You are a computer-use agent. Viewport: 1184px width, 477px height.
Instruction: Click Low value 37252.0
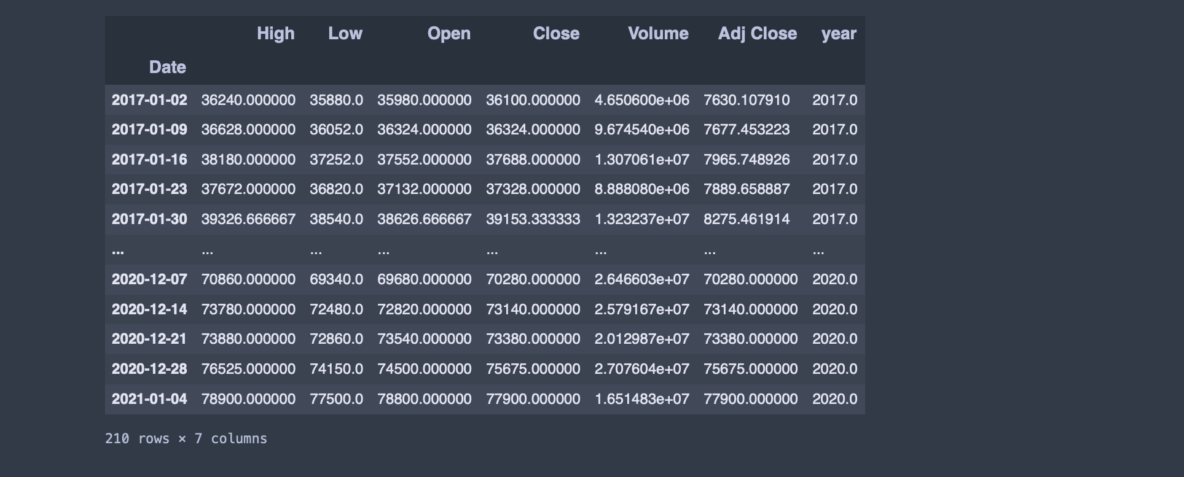(336, 160)
